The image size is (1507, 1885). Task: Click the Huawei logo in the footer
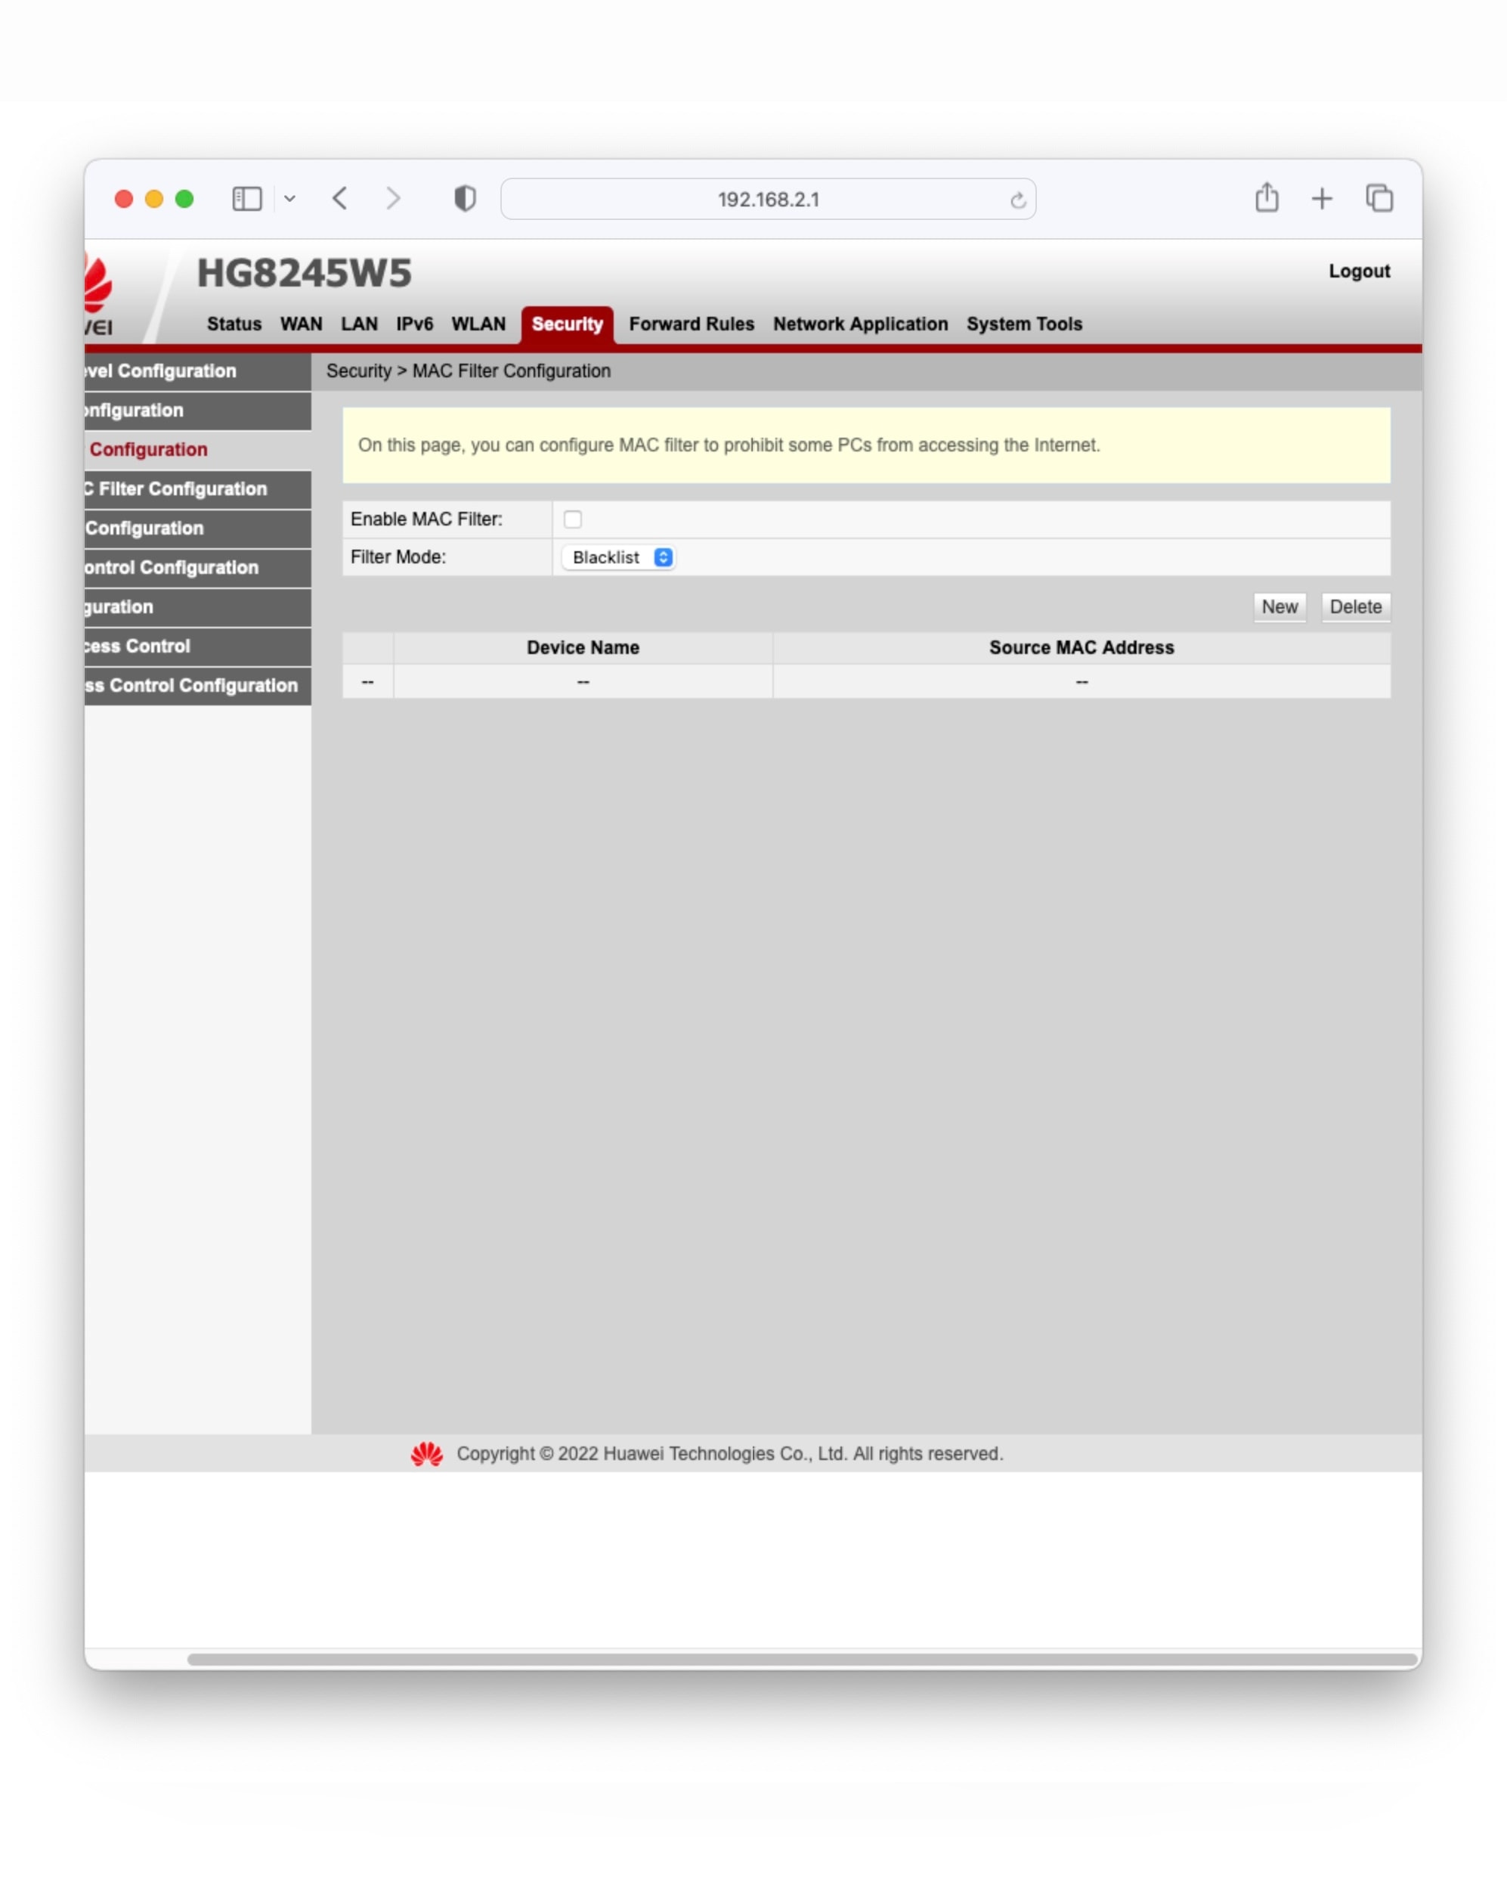point(426,1454)
